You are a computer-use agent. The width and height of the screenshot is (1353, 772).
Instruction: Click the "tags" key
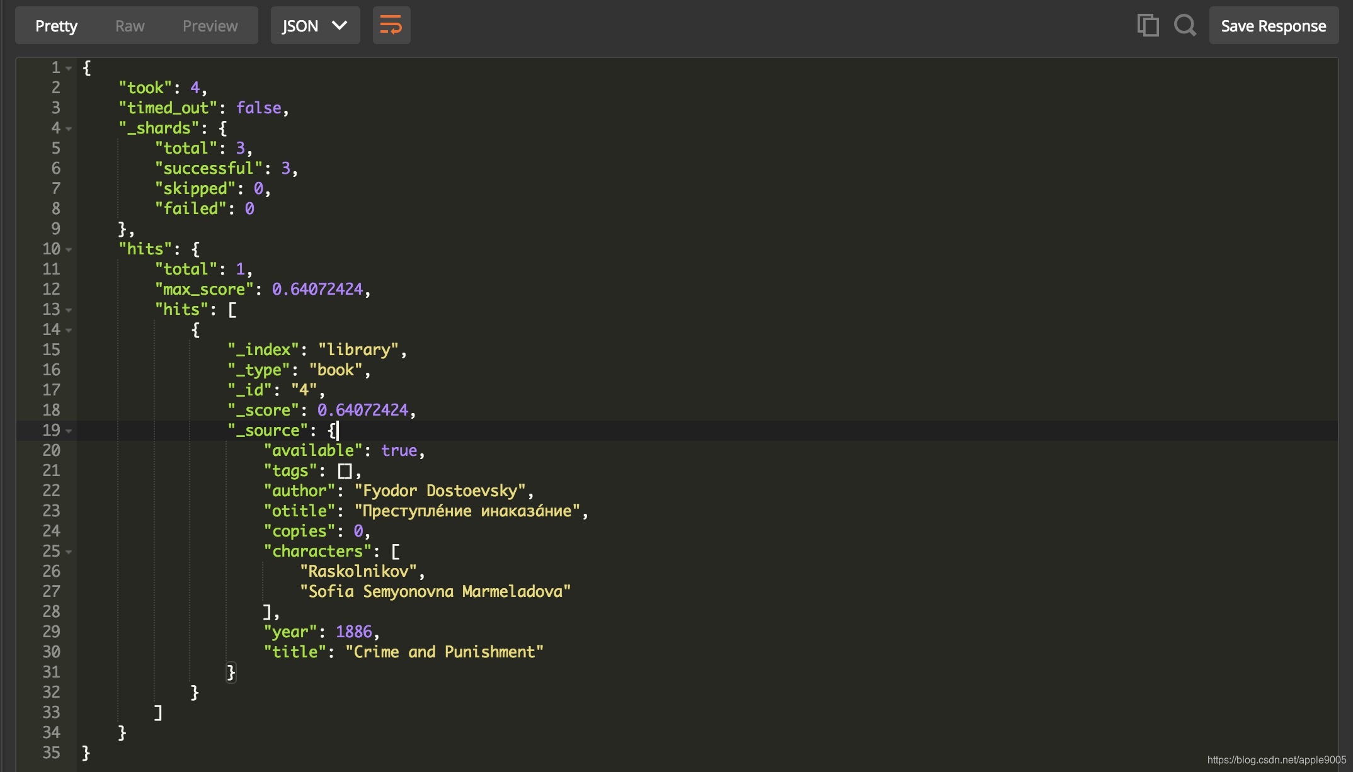[x=290, y=470]
